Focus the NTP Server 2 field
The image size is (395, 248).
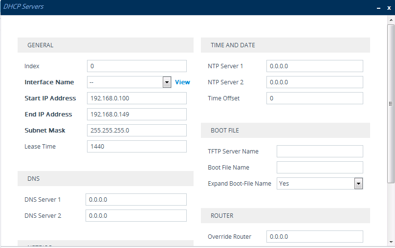tap(315, 82)
